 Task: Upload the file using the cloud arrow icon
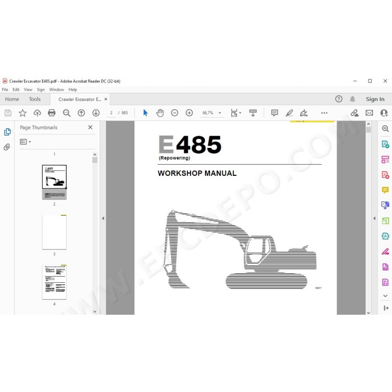pos(37,113)
